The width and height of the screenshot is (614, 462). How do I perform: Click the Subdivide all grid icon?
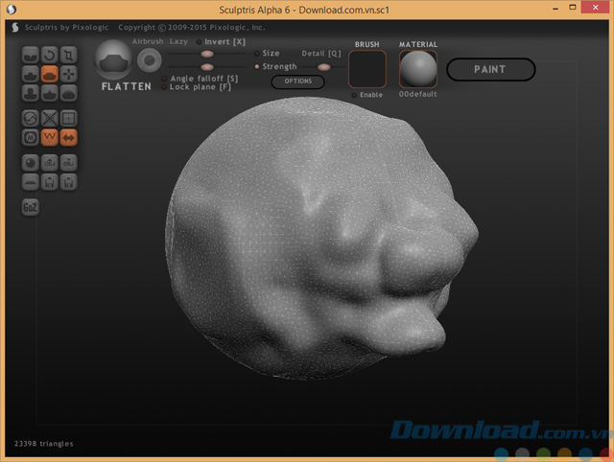(68, 118)
